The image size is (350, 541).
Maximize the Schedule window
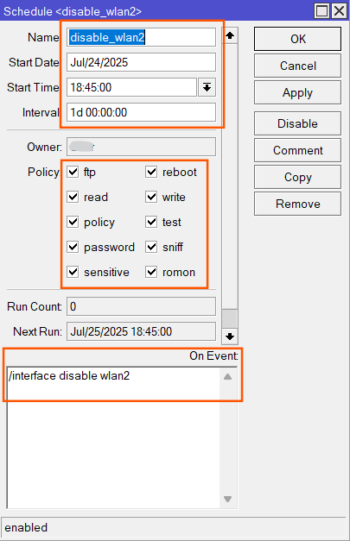pyautogui.click(x=322, y=11)
